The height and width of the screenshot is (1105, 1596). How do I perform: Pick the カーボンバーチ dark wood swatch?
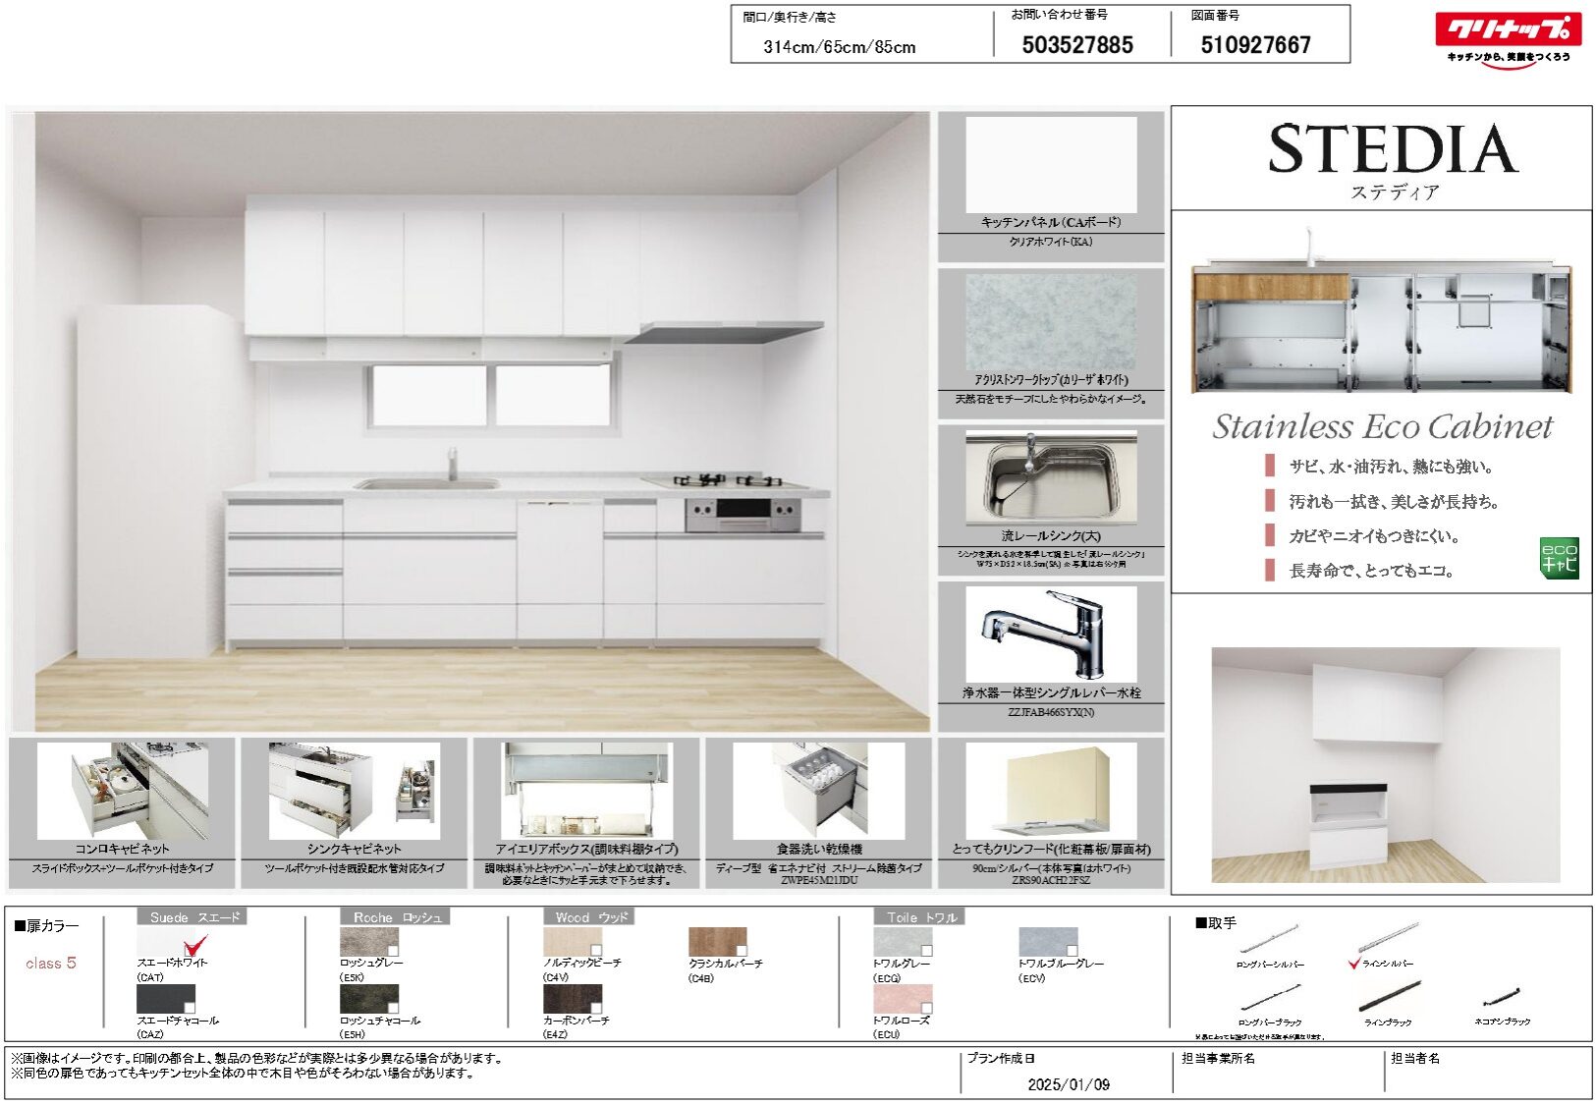click(x=572, y=998)
